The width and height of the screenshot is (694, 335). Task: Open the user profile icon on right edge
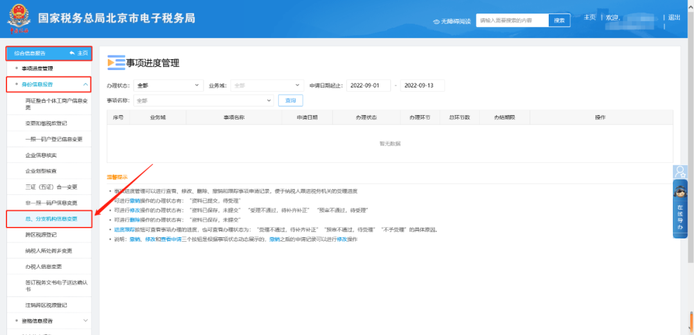(x=680, y=172)
